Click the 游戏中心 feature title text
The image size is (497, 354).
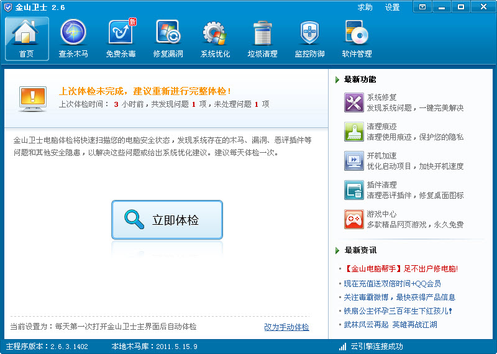[381, 214]
